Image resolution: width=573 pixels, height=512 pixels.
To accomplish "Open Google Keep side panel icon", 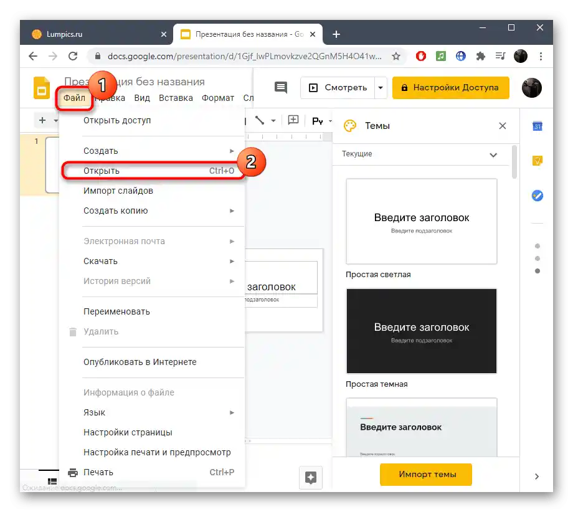I will 537,161.
